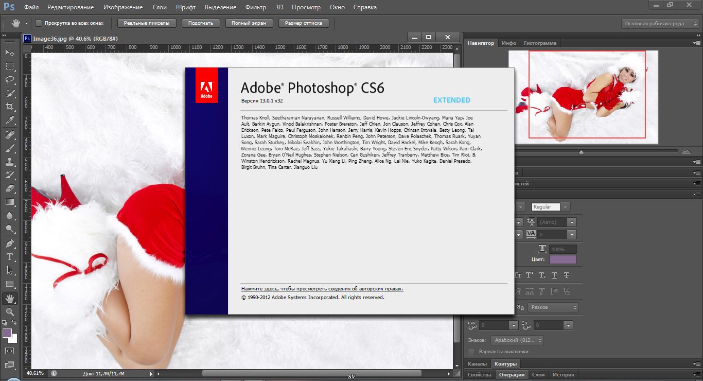Enable scroll all windows checkbox

pyautogui.click(x=39, y=23)
